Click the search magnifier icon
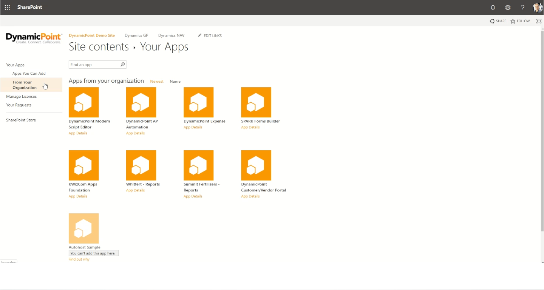The image size is (544, 290). tap(122, 65)
